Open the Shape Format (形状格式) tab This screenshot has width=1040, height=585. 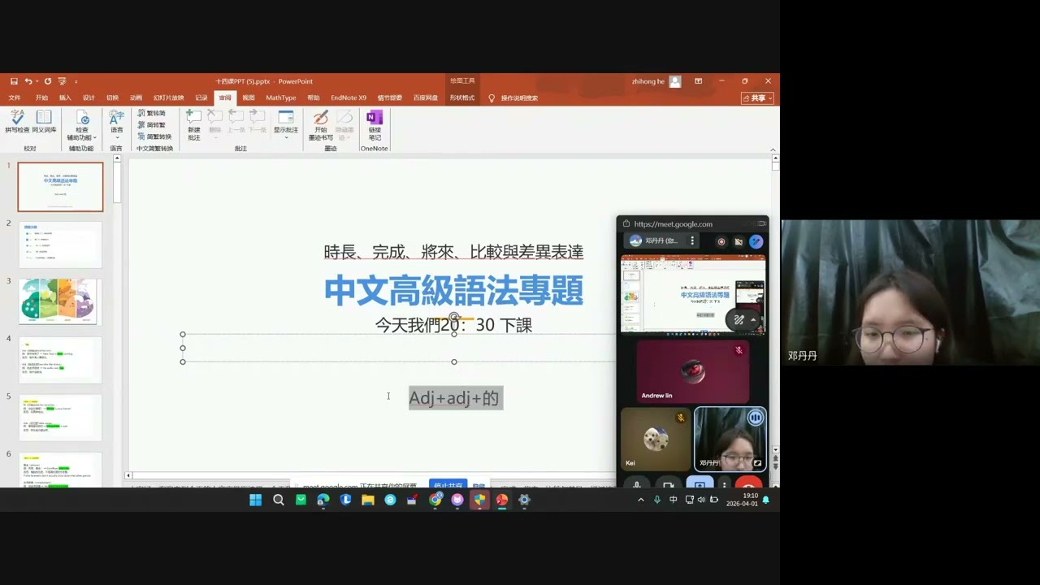462,98
